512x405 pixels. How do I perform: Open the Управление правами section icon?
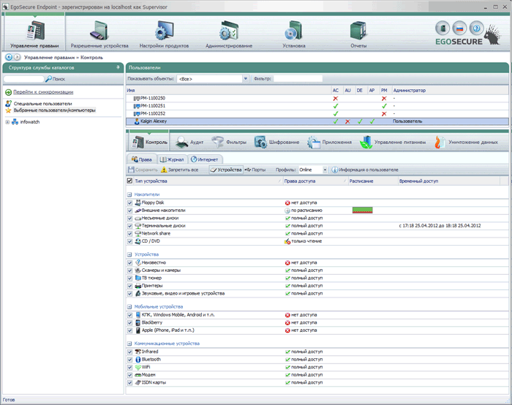pyautogui.click(x=35, y=31)
